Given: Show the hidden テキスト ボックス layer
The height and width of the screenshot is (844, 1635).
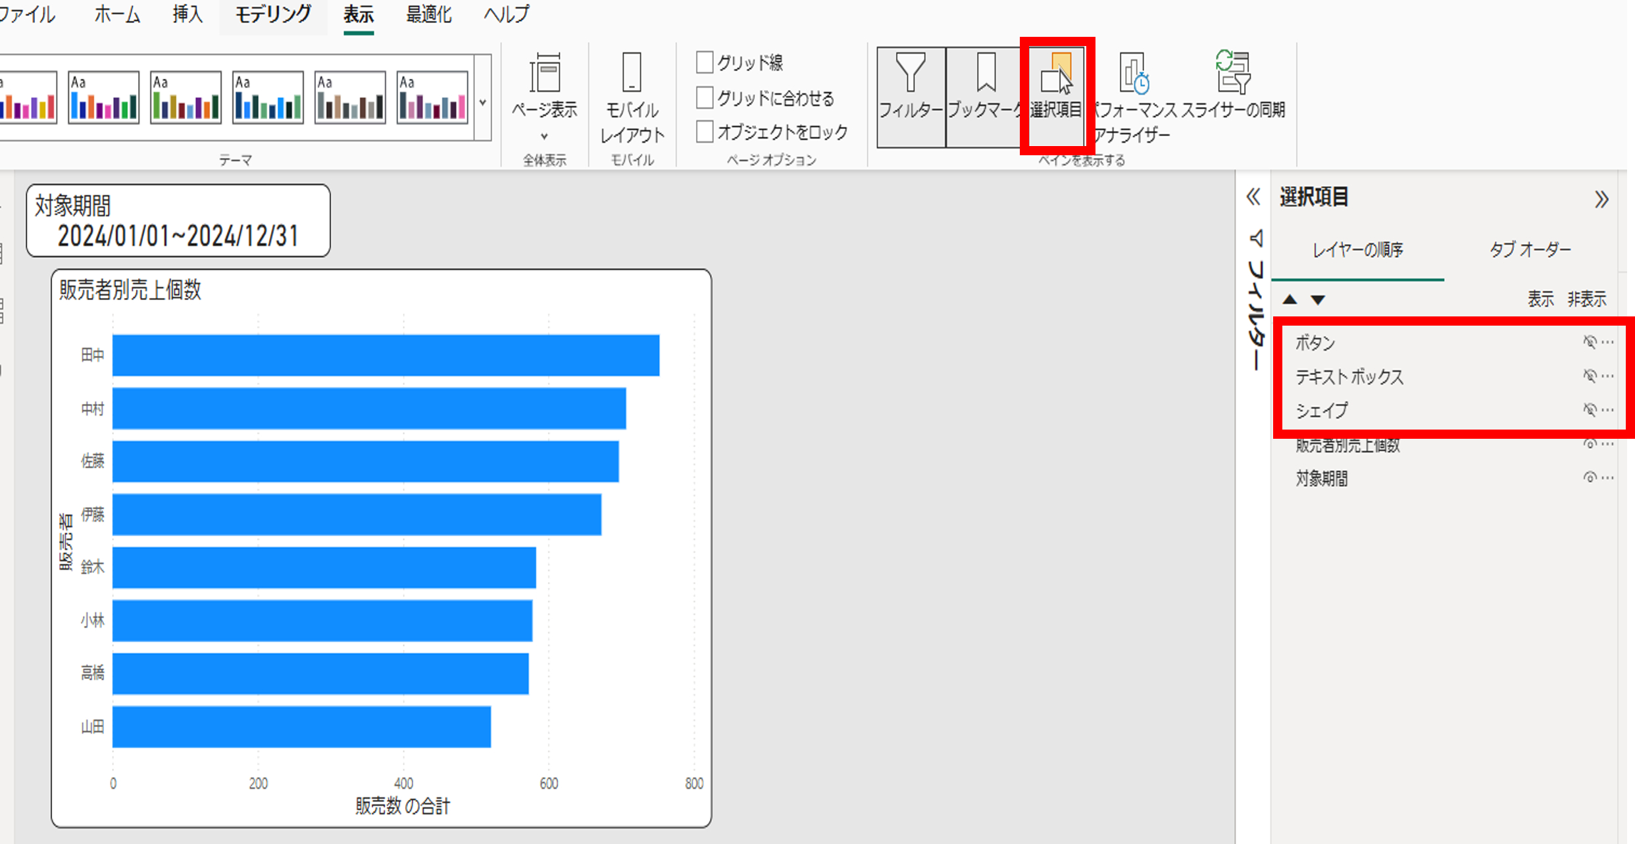Looking at the screenshot, I should point(1590,376).
